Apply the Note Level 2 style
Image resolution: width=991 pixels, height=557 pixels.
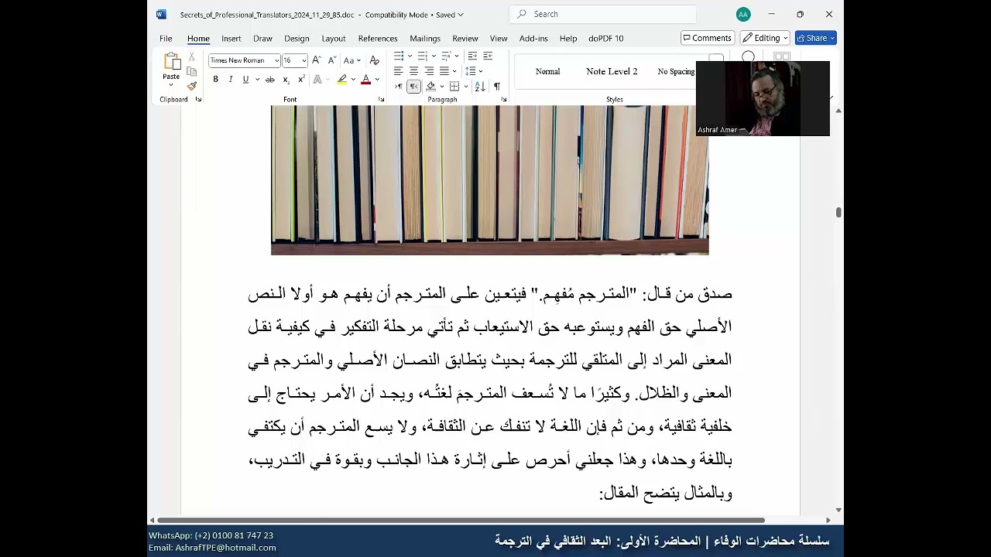click(612, 71)
